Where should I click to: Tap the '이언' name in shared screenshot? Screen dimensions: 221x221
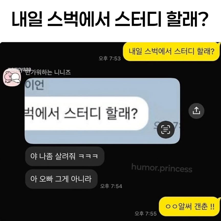click(35, 85)
